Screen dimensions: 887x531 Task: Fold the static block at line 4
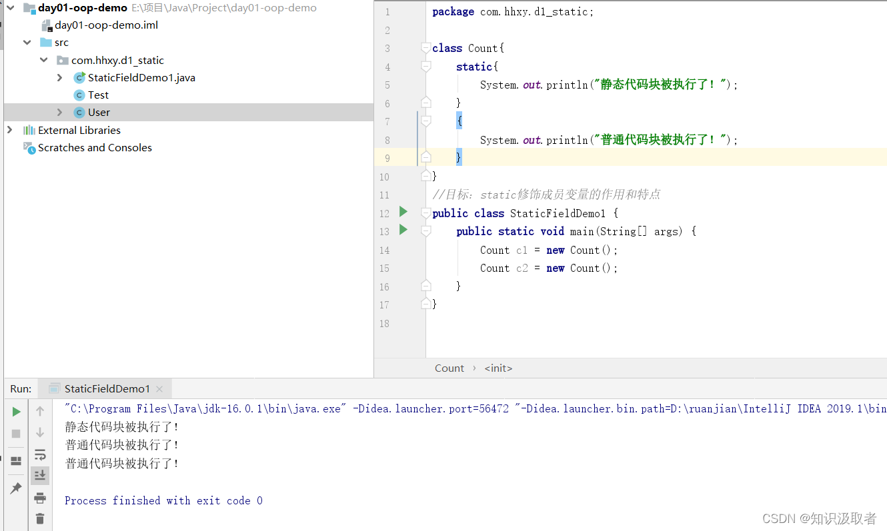point(426,67)
